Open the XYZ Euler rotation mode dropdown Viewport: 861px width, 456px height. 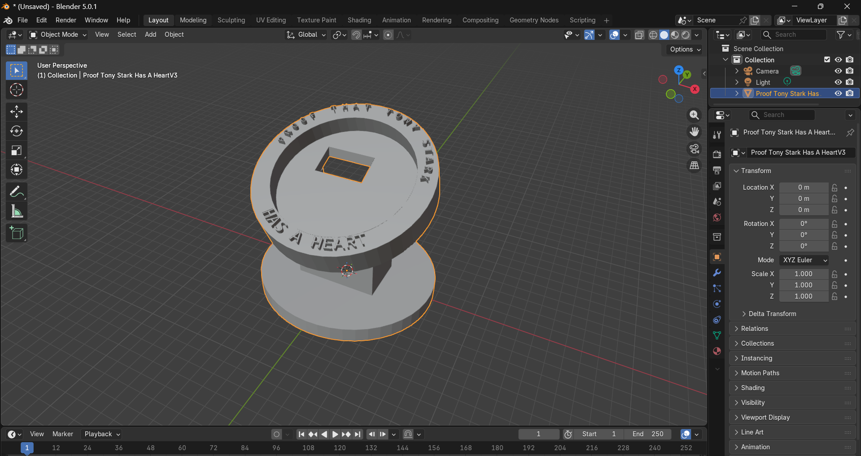pos(804,260)
